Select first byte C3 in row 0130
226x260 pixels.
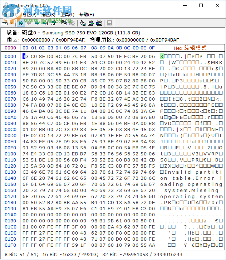pyautogui.click(x=25, y=172)
